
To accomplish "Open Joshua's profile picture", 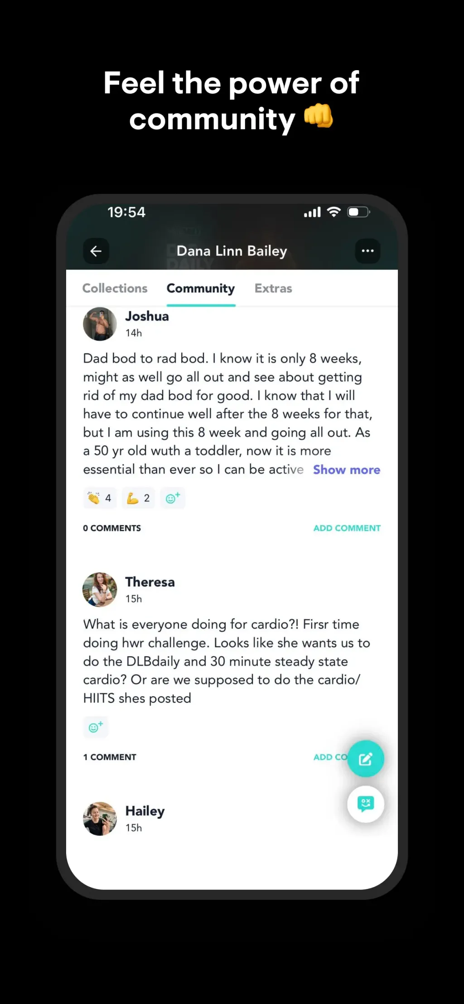I will coord(100,324).
